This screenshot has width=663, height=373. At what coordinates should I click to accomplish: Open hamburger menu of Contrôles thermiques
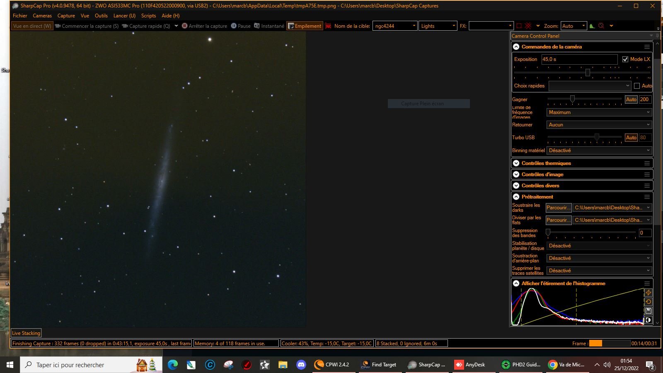647,163
